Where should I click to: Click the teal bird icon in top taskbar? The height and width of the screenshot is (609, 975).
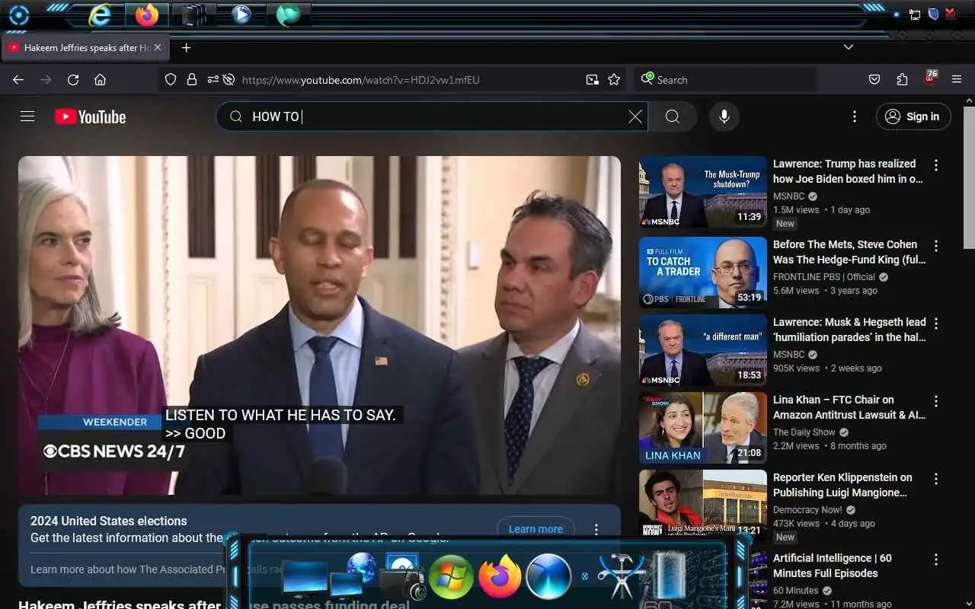(288, 14)
